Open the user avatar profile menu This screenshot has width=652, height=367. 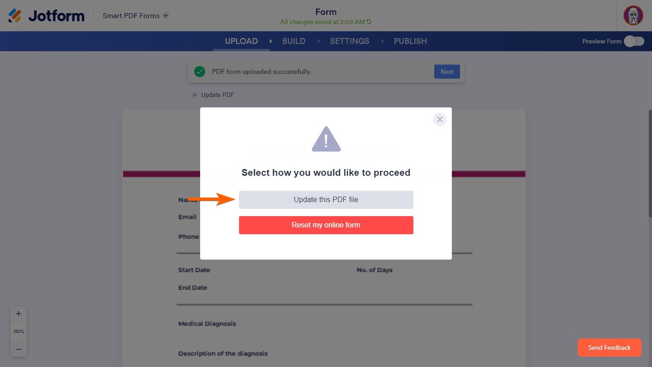633,15
